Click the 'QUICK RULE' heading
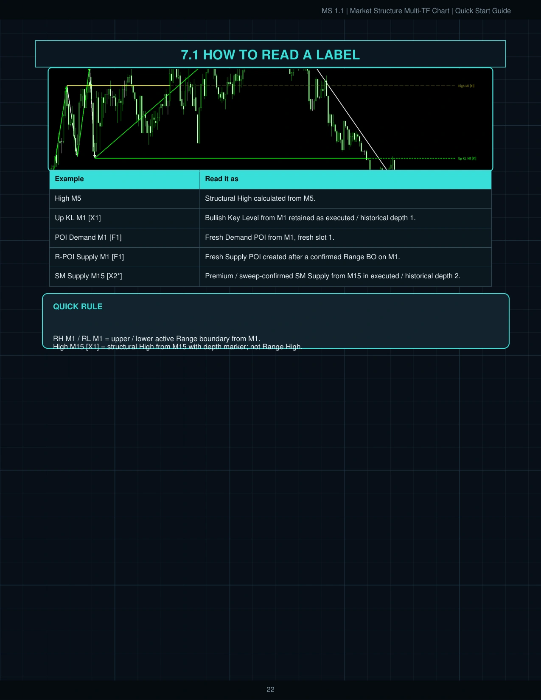 point(78,307)
